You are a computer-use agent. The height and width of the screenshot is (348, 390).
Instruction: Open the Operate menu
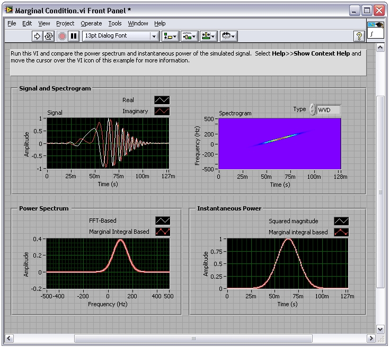[x=91, y=23]
